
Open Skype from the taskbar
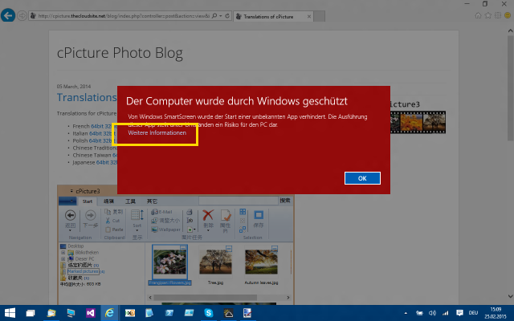pos(209,313)
